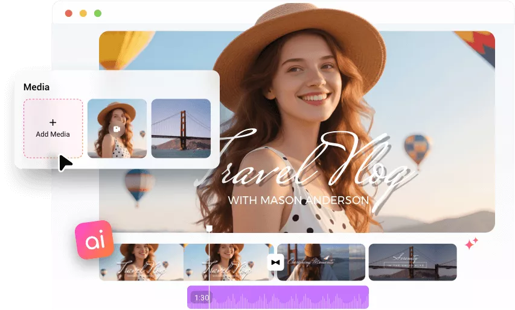
Task: Click the Add Media button
Action: click(53, 129)
